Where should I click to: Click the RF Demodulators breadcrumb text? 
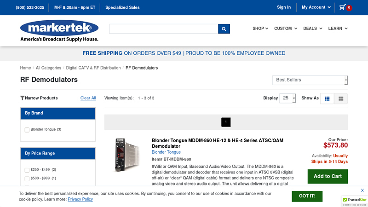(142, 68)
